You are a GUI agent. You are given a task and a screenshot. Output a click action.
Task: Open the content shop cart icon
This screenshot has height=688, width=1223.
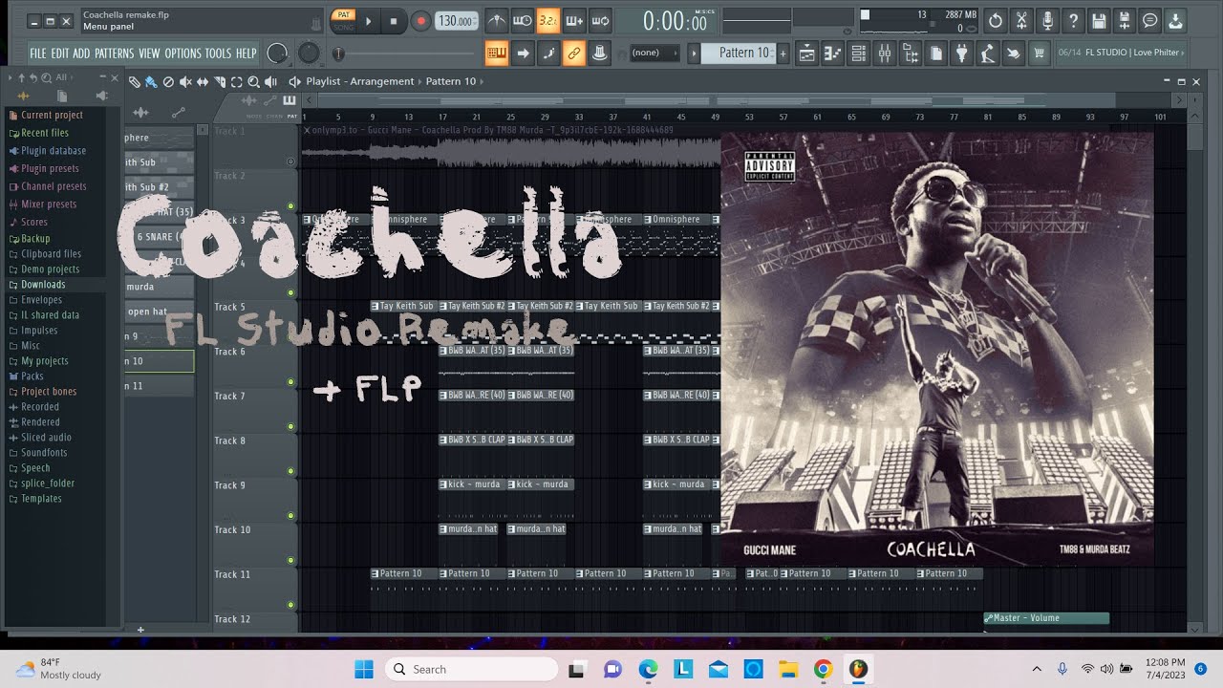pyautogui.click(x=1039, y=54)
